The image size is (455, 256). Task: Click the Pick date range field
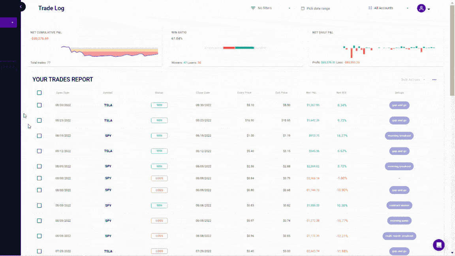(x=318, y=8)
